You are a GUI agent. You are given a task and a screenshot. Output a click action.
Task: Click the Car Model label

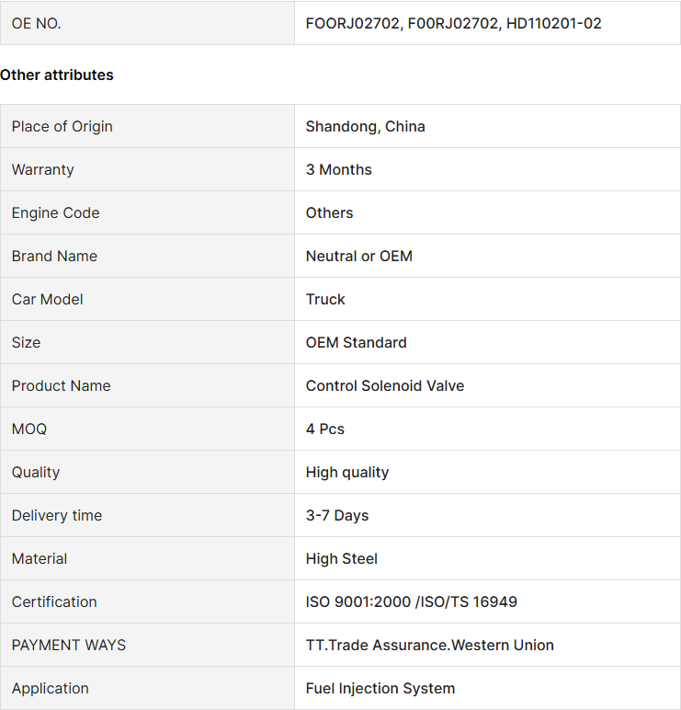coord(47,299)
